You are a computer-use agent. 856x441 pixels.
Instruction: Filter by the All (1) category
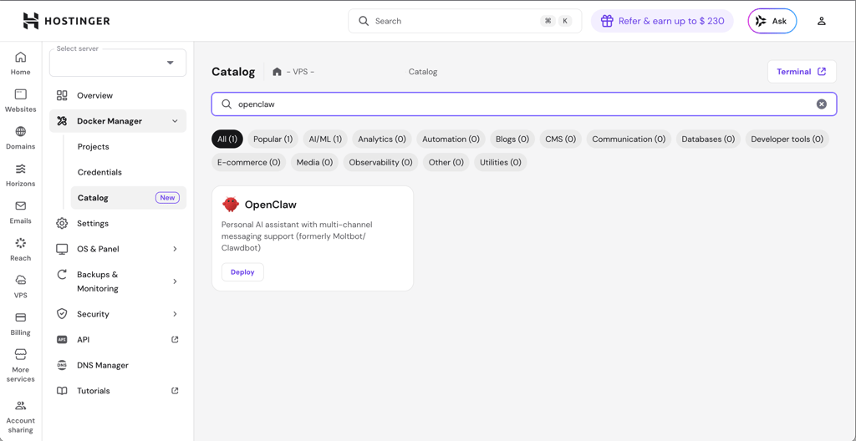(x=227, y=139)
